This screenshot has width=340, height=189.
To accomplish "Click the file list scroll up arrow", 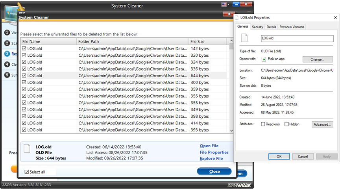I will click(231, 41).
